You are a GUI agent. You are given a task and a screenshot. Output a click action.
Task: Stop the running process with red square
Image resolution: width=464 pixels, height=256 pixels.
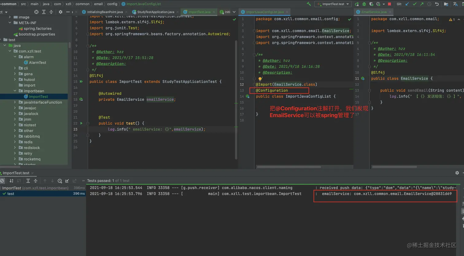389,4
